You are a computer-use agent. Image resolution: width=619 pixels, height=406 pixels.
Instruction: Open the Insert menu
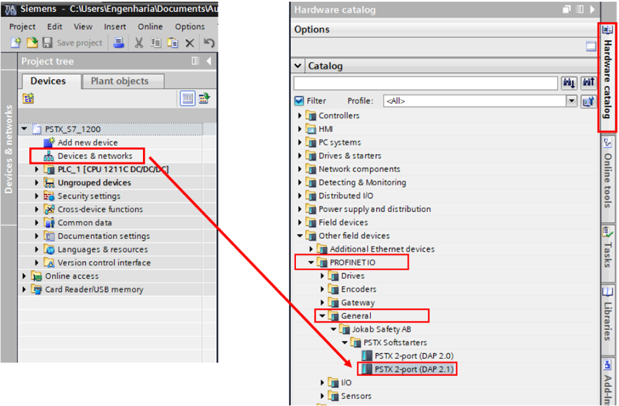coord(115,27)
